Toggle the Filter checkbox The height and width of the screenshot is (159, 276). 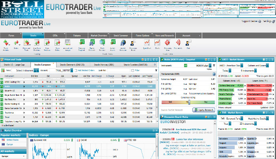pyautogui.click(x=133, y=70)
